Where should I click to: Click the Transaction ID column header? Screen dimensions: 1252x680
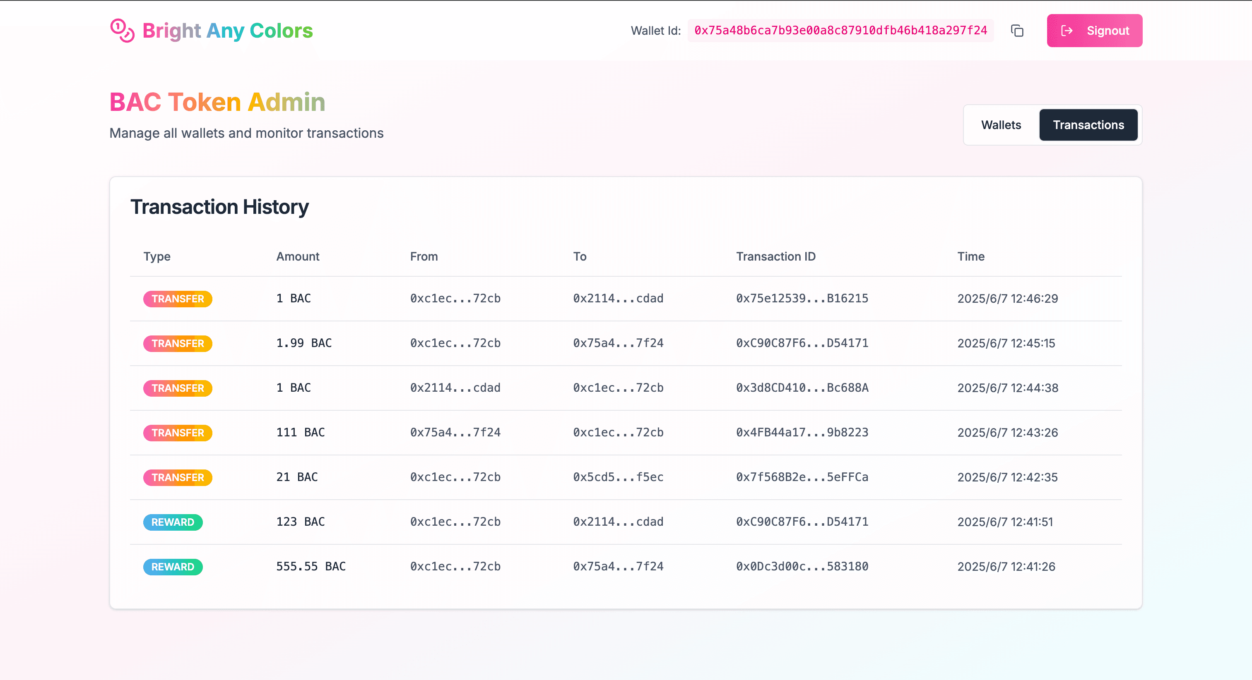[x=775, y=256]
